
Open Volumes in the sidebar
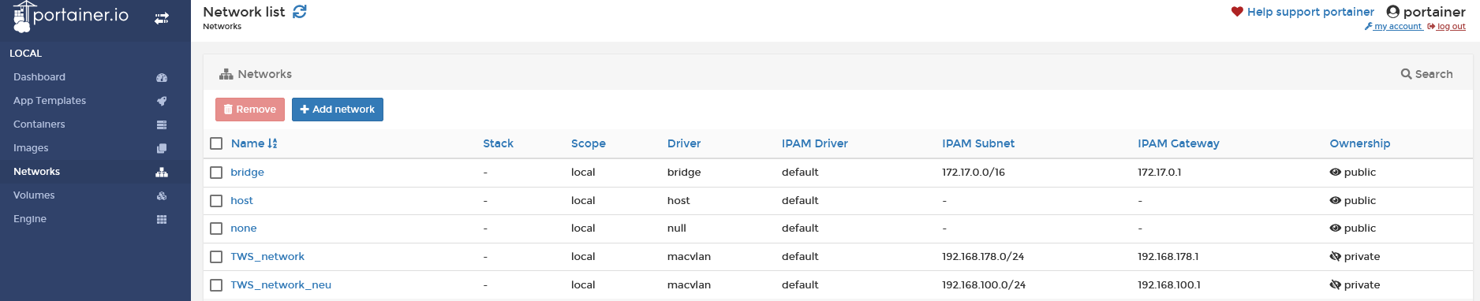(95, 195)
